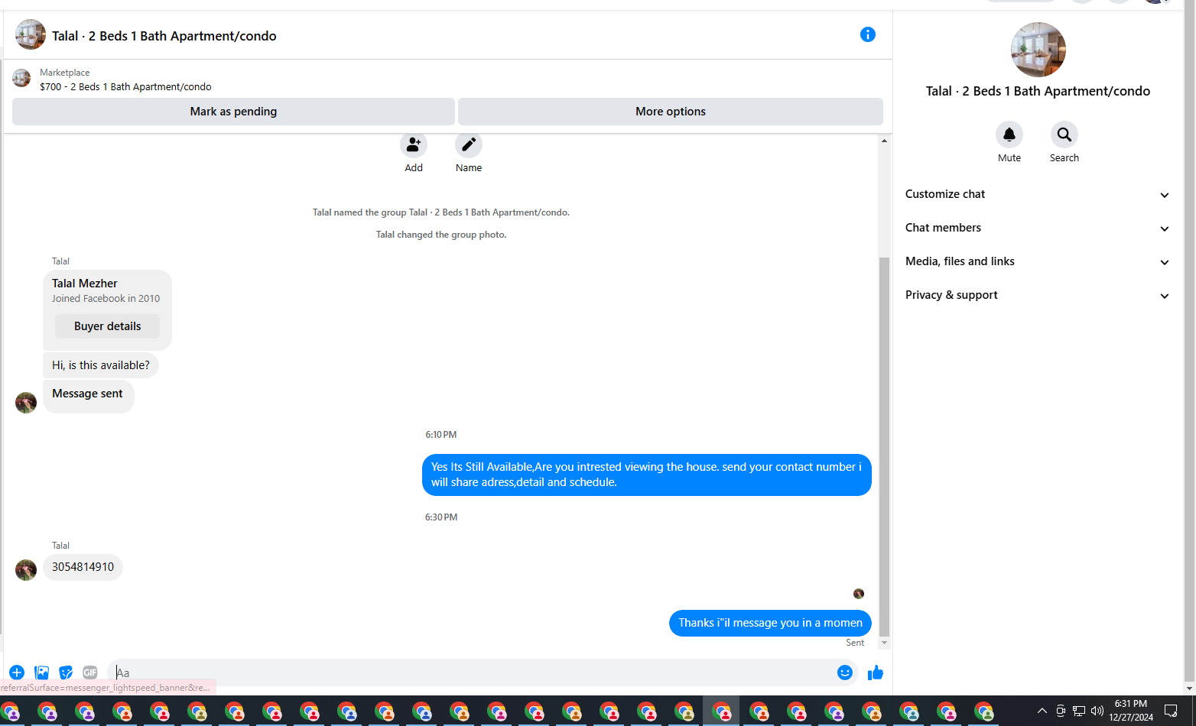Viewport: 1196px width, 726px height.
Task: Open the clock showing 6:31 PM
Action: point(1131,711)
